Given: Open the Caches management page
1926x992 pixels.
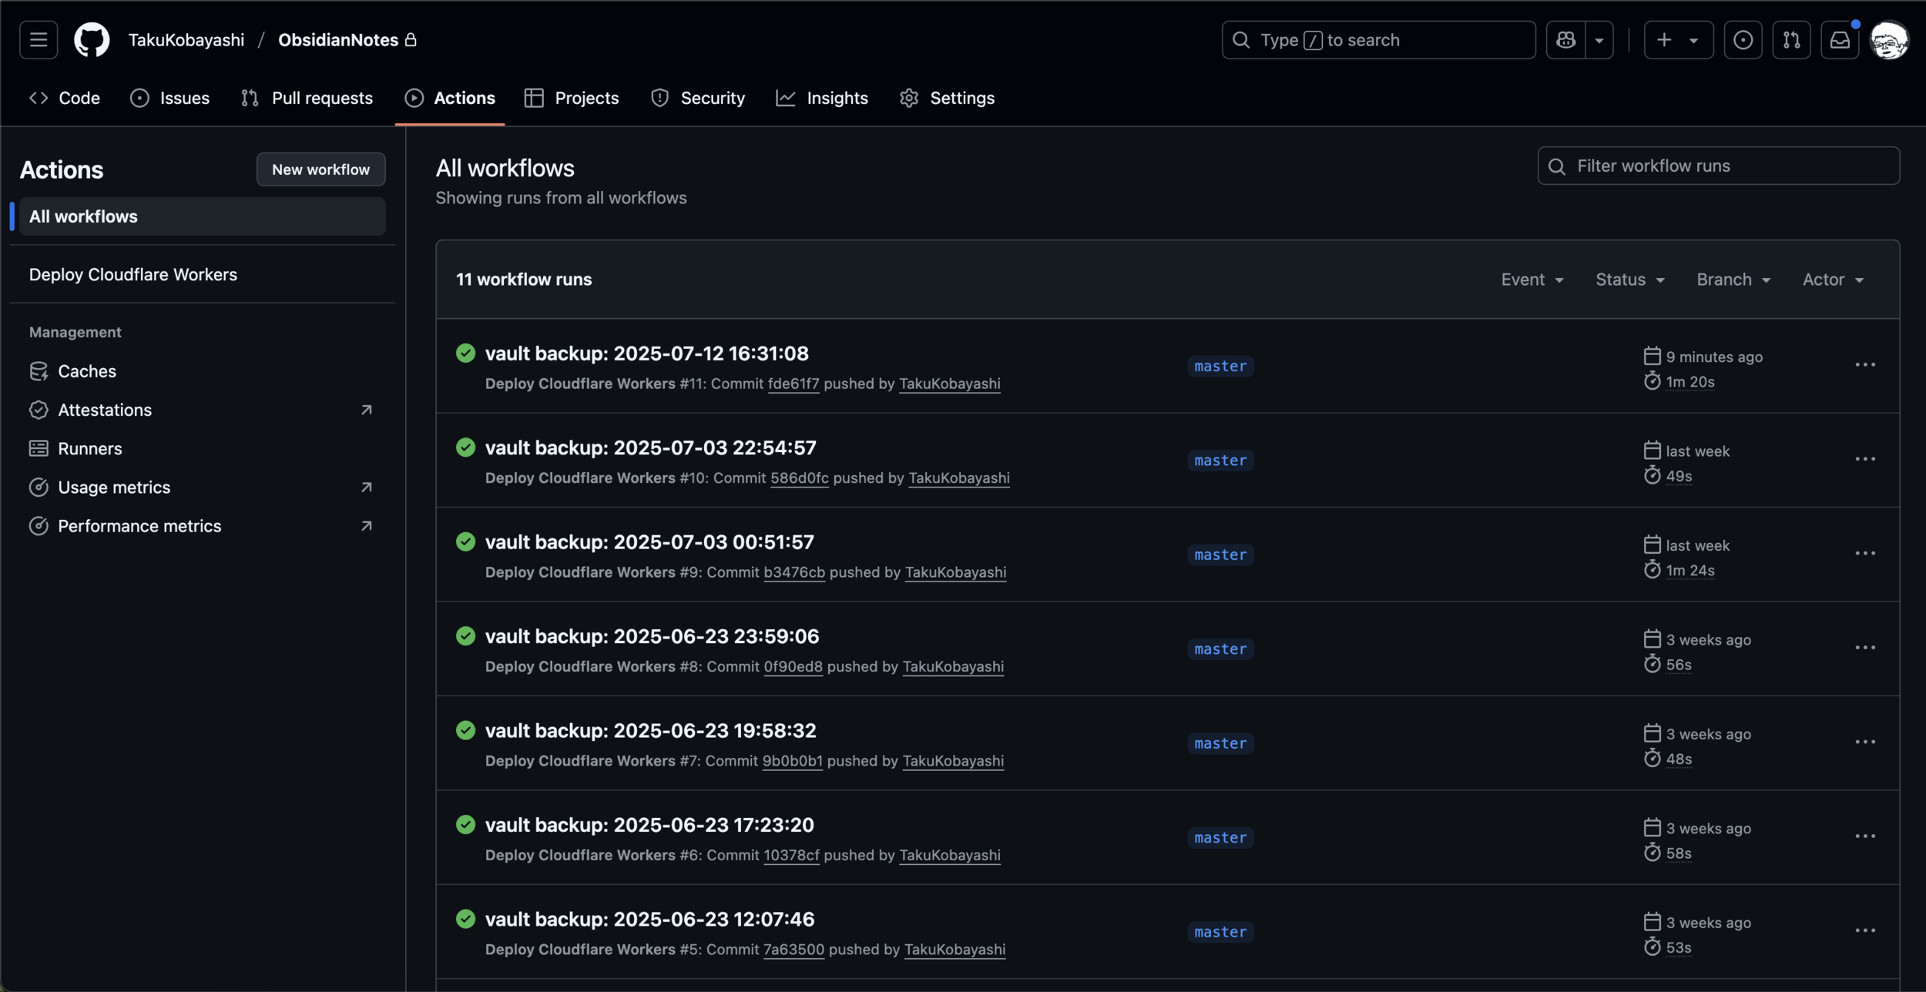Looking at the screenshot, I should point(86,371).
